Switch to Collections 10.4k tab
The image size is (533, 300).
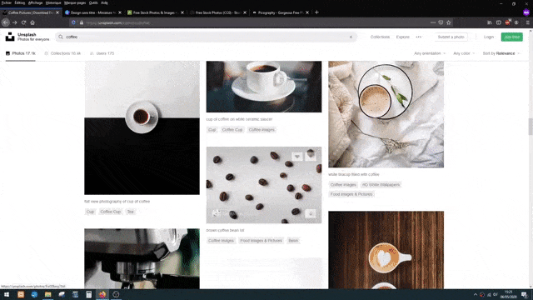[62, 53]
